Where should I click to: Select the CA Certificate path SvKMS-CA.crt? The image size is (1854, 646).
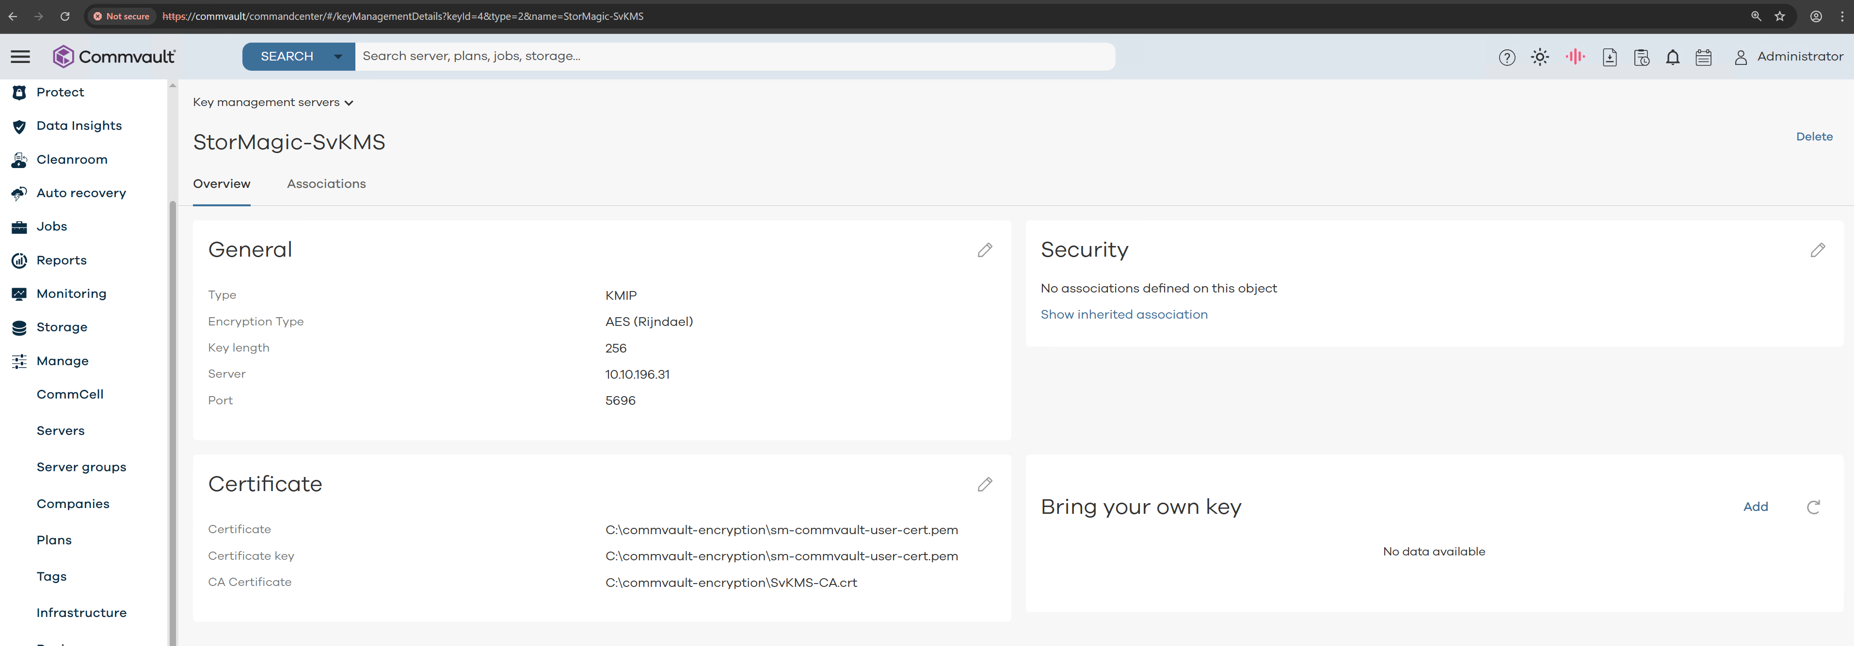[731, 583]
